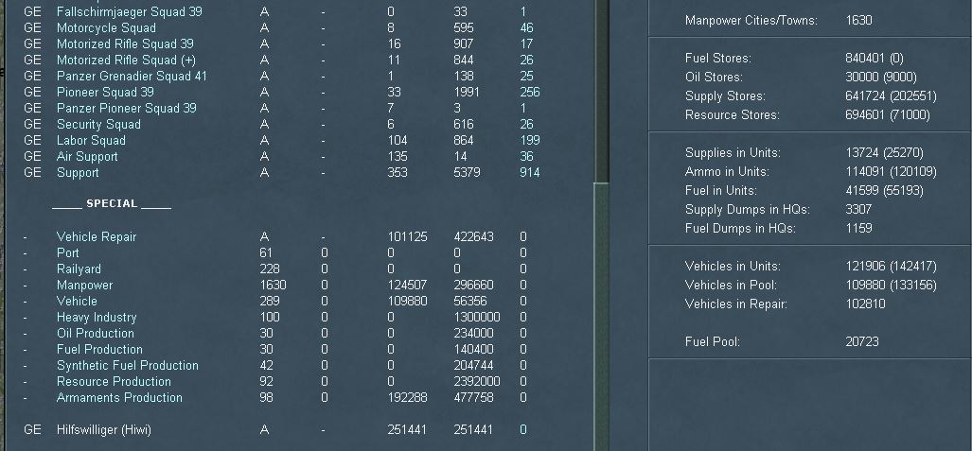Open the Motorcycle Squad entry
Screen dimensions: 972x451
[x=106, y=27]
